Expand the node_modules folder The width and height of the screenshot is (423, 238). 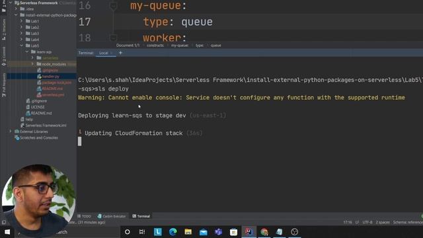[x=32, y=64]
